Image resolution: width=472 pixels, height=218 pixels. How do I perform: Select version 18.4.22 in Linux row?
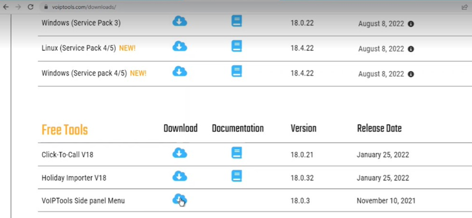302,48
